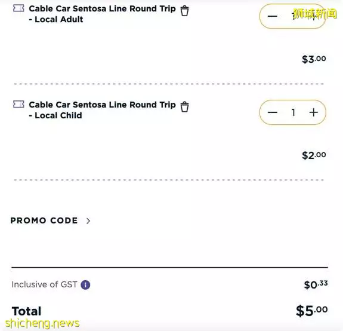The height and width of the screenshot is (331, 343).
Task: Click Cable Car Sentosa Line Local Child title
Action: click(x=102, y=110)
